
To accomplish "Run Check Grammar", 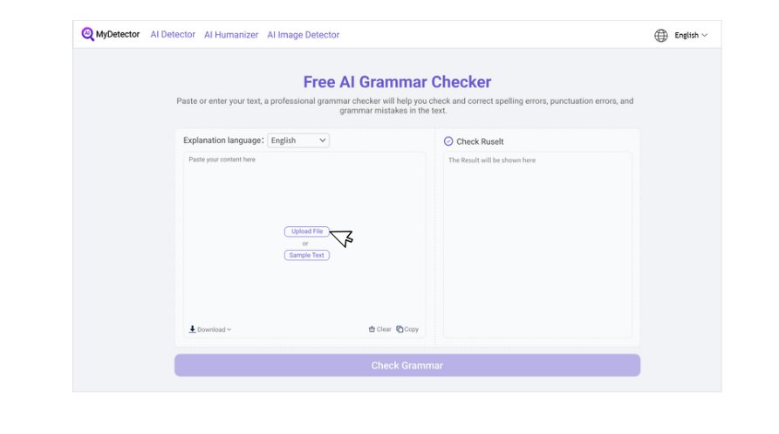I will tap(407, 365).
